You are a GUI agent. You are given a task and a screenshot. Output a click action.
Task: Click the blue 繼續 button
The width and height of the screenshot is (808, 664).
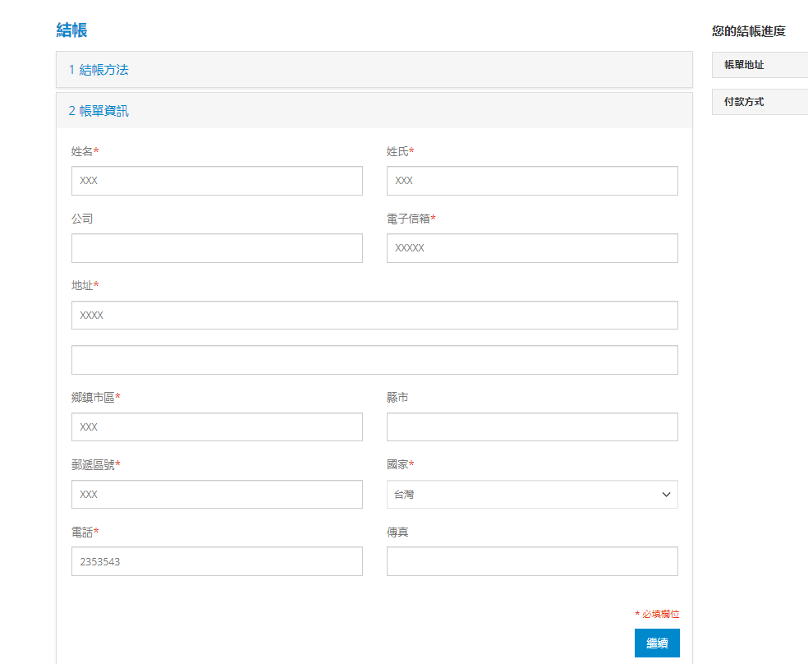tap(657, 643)
